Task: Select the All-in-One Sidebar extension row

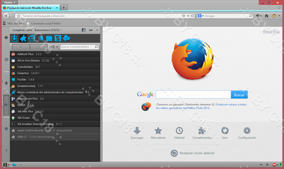Action: coord(55,60)
